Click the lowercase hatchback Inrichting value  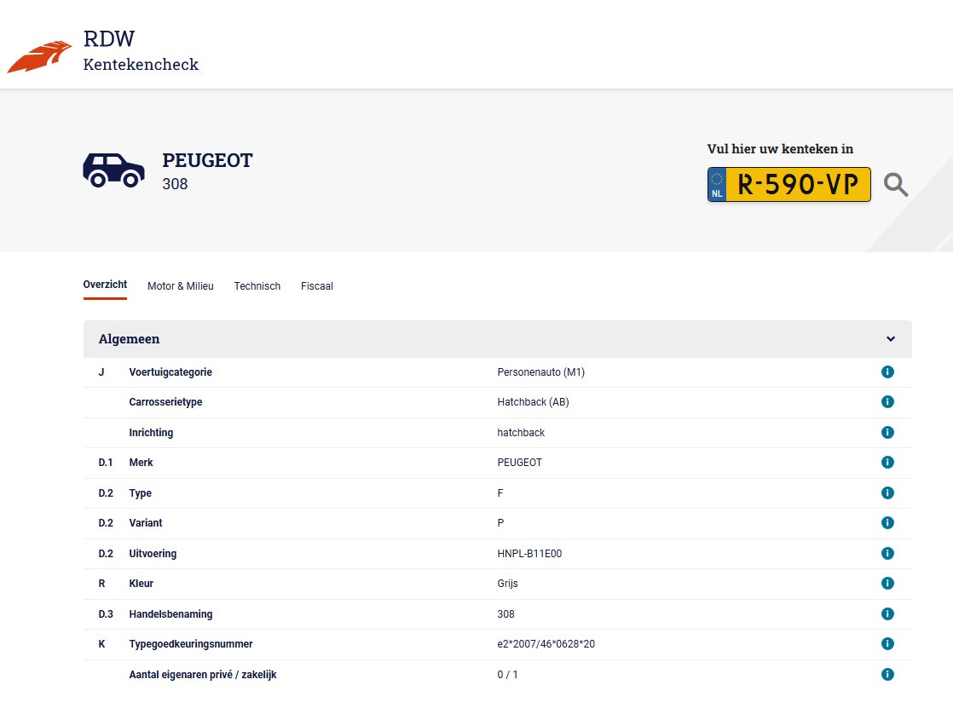(521, 433)
